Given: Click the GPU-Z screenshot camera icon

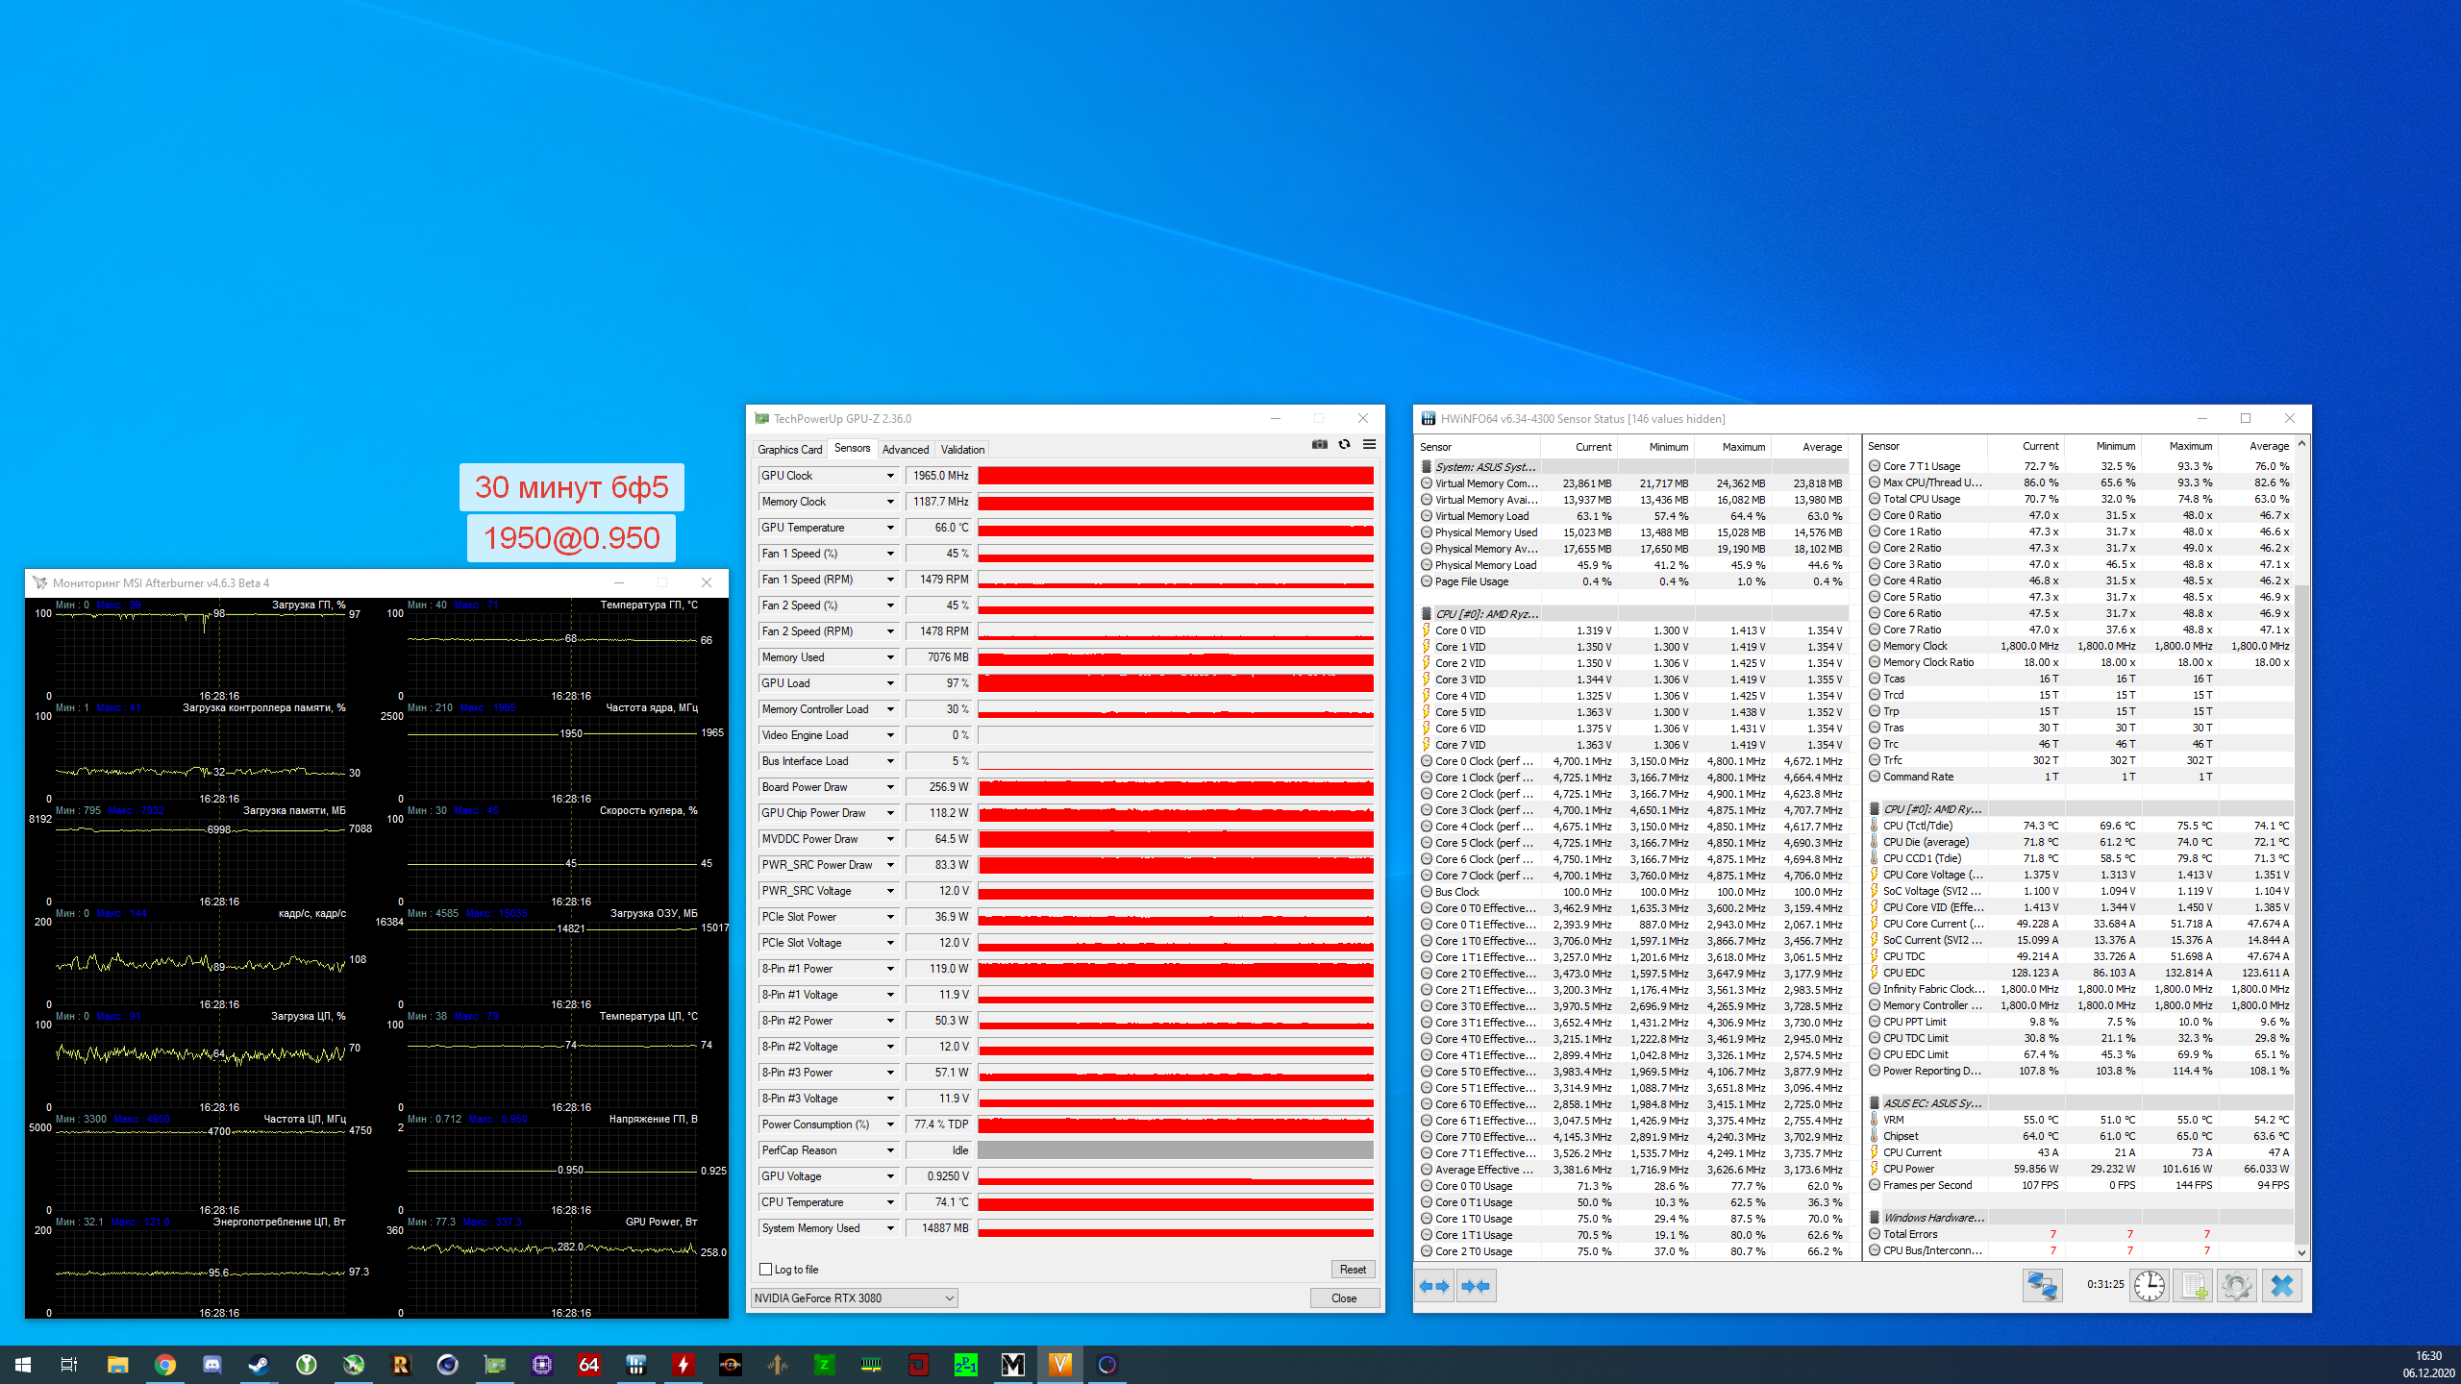Looking at the screenshot, I should (1319, 444).
